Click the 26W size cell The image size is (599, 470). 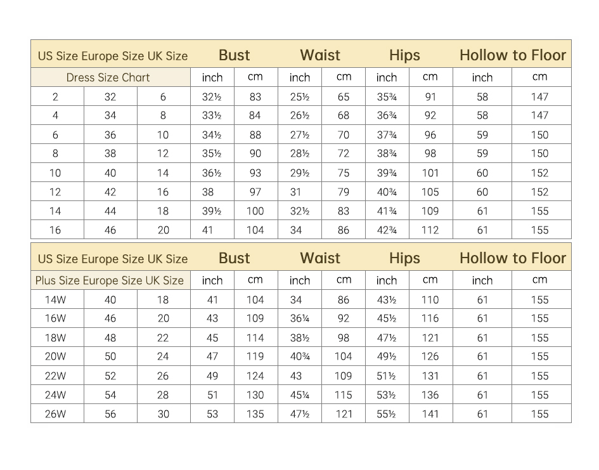click(x=55, y=414)
